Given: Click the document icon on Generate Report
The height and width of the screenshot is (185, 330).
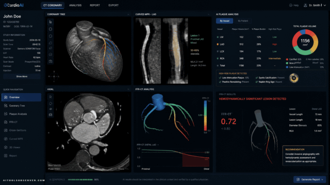Looking at the screenshot, I should coord(298,179).
